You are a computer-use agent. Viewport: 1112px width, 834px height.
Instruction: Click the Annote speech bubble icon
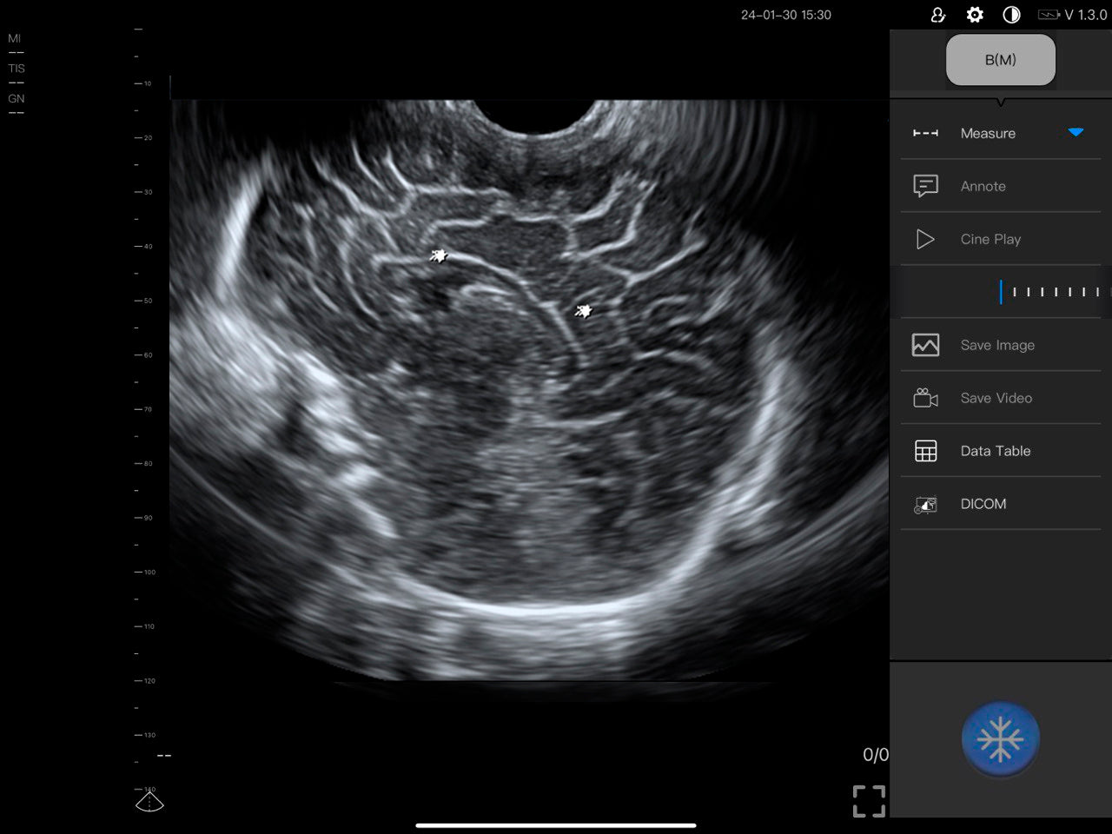(x=925, y=186)
